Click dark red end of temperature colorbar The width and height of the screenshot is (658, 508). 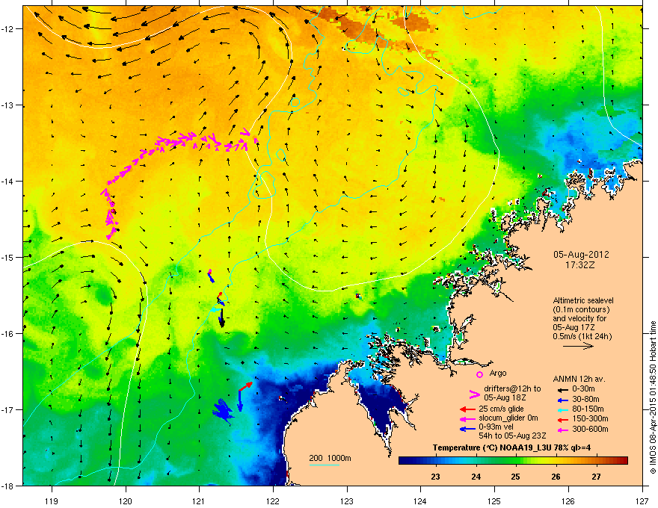(622, 461)
